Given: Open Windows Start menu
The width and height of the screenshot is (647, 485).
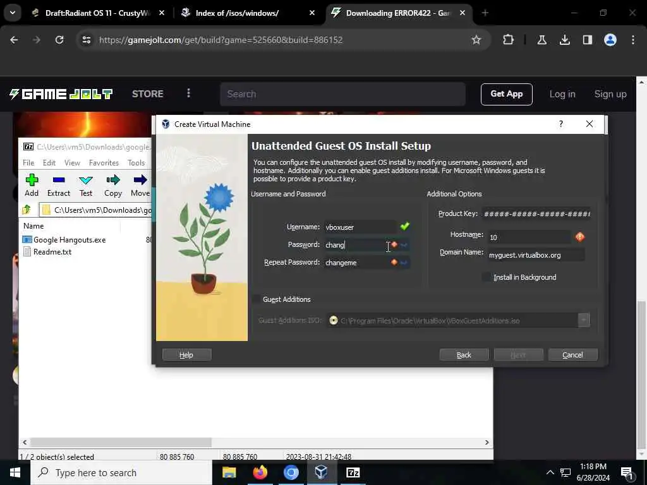Looking at the screenshot, I should (x=15, y=472).
